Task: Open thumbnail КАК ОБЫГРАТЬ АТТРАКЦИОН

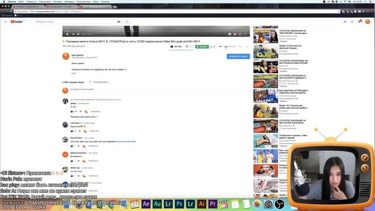Action: point(265,96)
